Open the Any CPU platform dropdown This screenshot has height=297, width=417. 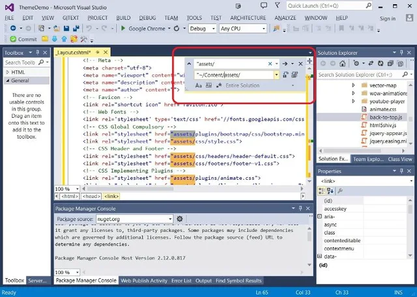(263, 29)
